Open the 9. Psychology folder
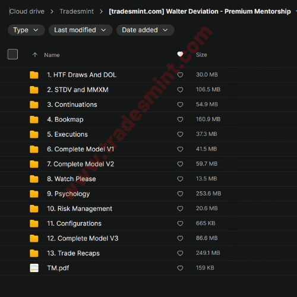The width and height of the screenshot is (297, 297). [x=68, y=194]
